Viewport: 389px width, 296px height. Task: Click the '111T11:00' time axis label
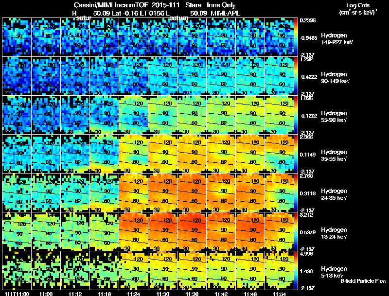coord(17,294)
